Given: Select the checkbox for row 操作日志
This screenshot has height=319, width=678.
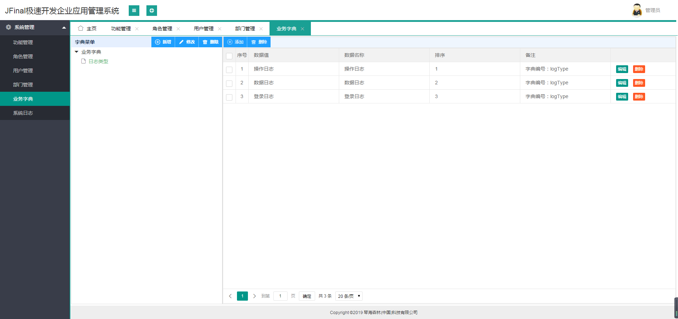Looking at the screenshot, I should [x=229, y=70].
